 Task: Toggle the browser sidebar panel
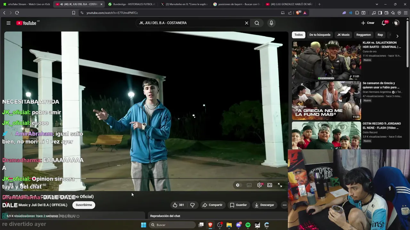point(380,13)
